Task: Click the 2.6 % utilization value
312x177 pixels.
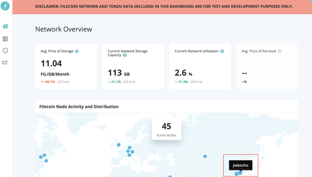Action: [x=183, y=73]
